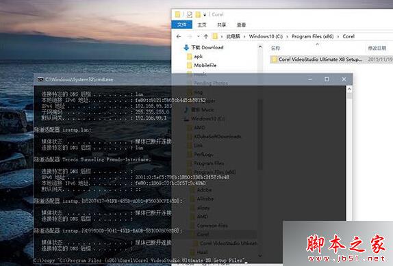The height and width of the screenshot is (266, 393).
Task: Open the 文件 tab in Explorer
Action: point(181,25)
